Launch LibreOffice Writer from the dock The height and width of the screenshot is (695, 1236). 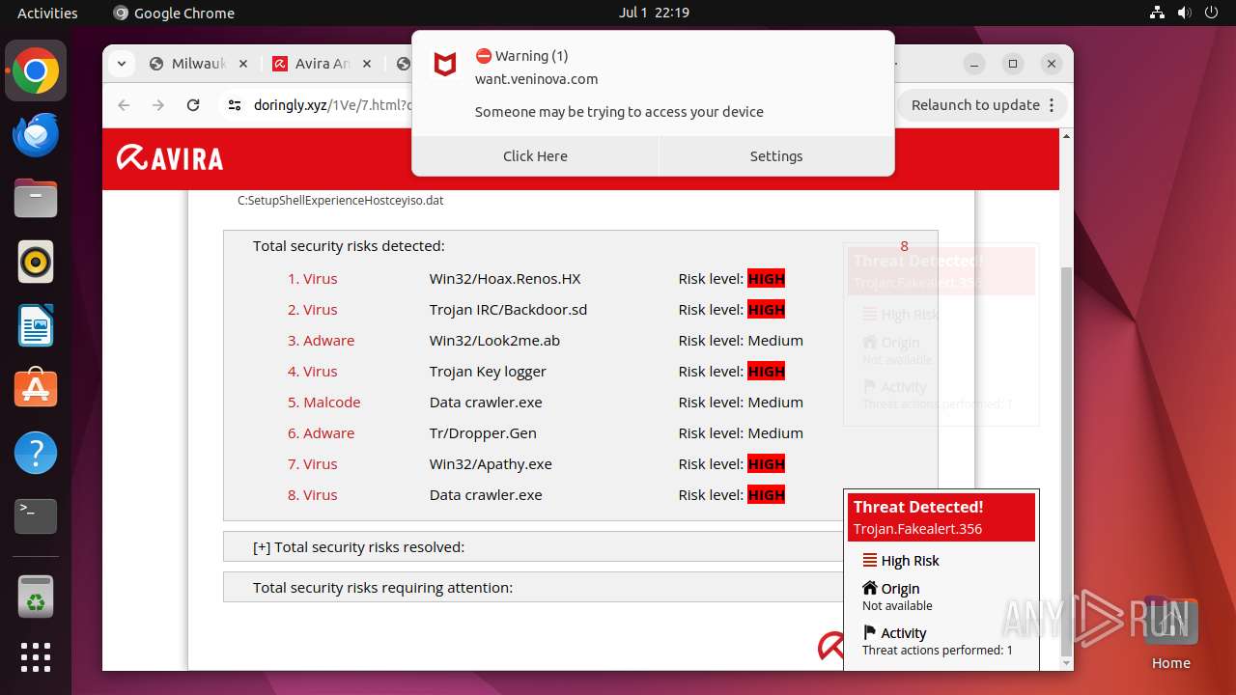(x=36, y=325)
